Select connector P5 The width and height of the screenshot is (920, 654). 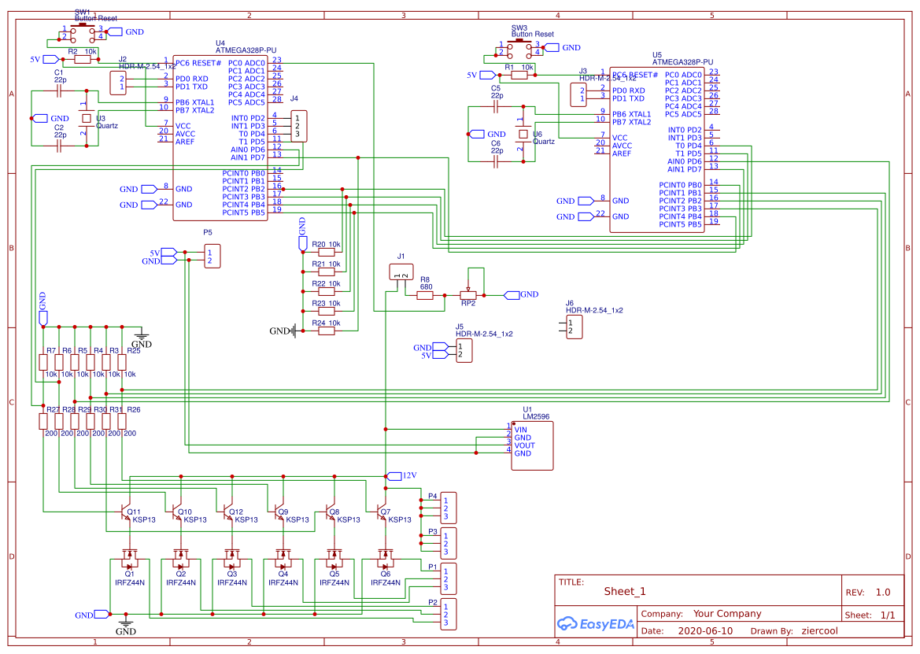pyautogui.click(x=211, y=255)
